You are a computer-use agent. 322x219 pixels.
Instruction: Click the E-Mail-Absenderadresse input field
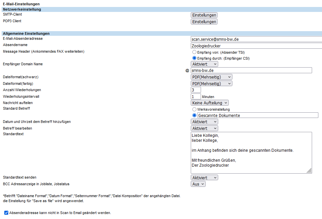click(256, 39)
